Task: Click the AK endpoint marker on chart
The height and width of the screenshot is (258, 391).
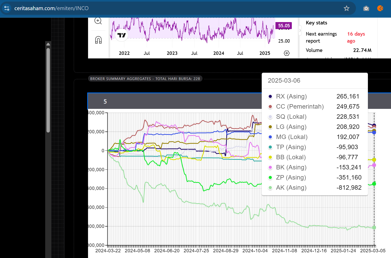Action: [374, 228]
